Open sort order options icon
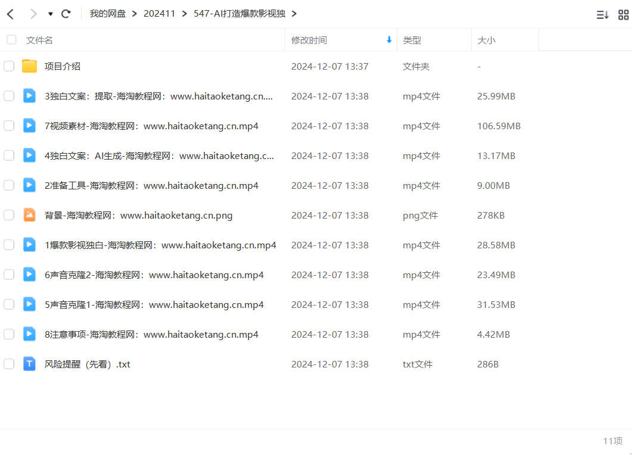Viewport: 632px width, 455px height. [x=602, y=15]
